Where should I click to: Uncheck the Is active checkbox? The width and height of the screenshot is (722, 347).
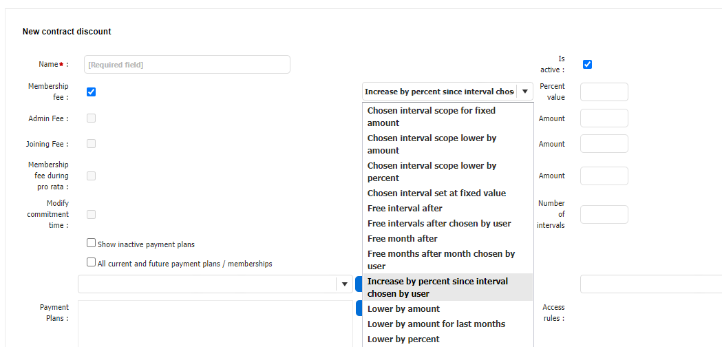pyautogui.click(x=587, y=65)
